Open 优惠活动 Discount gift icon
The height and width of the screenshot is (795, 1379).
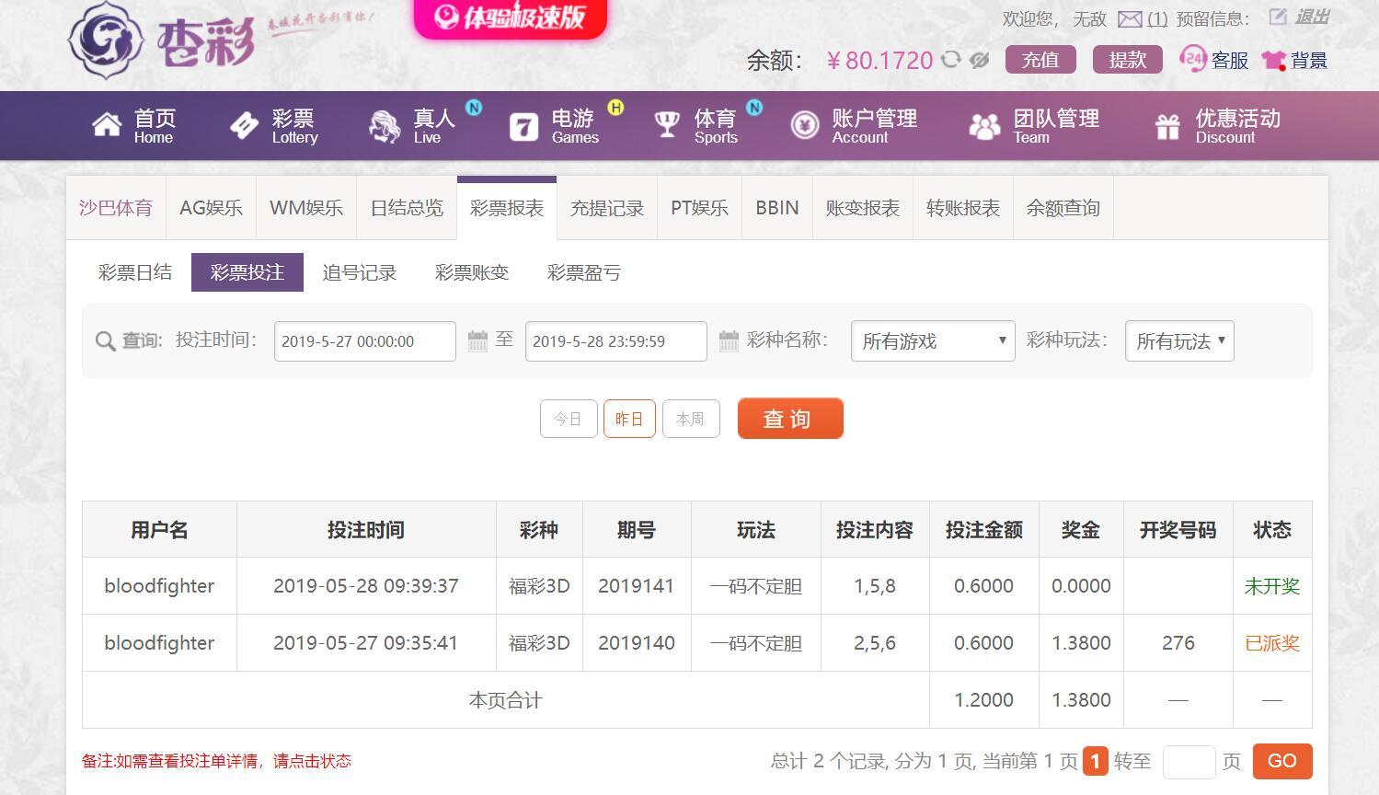pos(1167,126)
